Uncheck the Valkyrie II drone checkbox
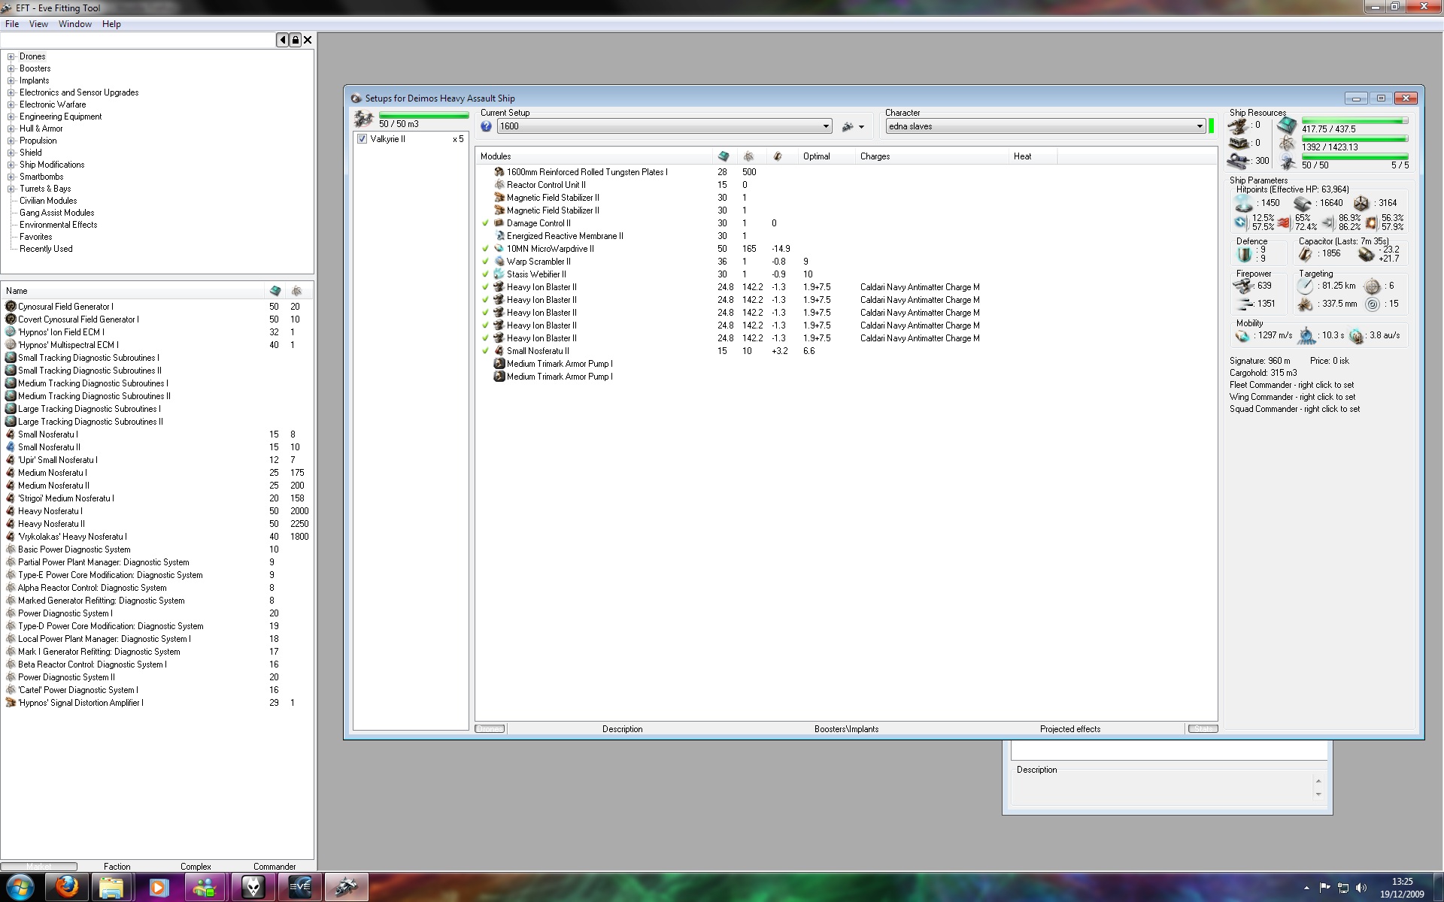Viewport: 1444px width, 902px height. pyautogui.click(x=363, y=139)
